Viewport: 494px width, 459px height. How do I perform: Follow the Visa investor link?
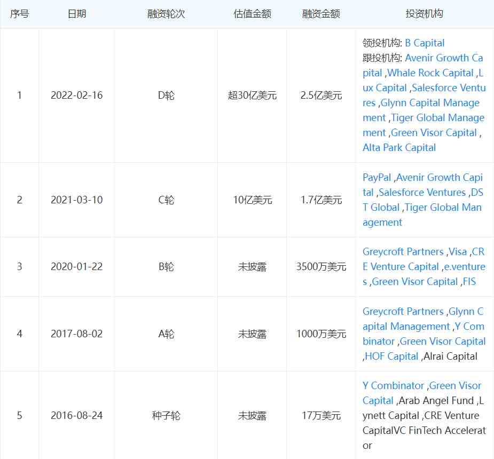point(458,251)
